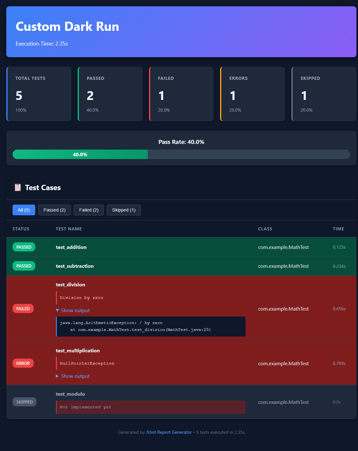The height and width of the screenshot is (451, 358).
Task: Click the TEST NAME column header
Action: pos(69,229)
